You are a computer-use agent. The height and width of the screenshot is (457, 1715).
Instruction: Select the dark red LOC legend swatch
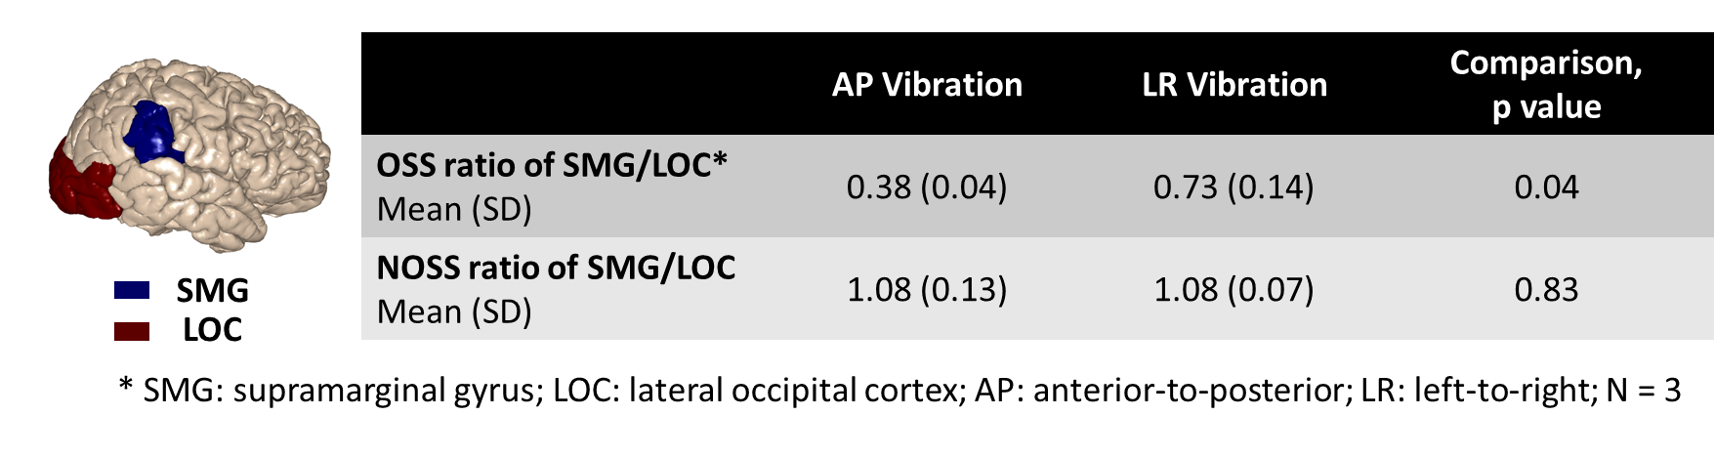(x=132, y=331)
